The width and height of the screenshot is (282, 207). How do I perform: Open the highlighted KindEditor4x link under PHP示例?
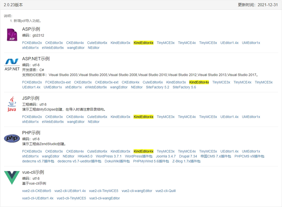click(144, 151)
